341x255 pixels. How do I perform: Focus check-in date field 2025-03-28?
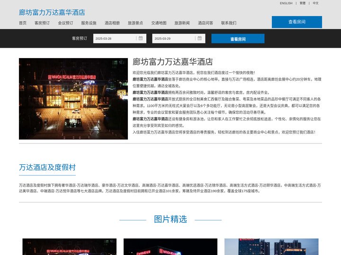pos(120,39)
